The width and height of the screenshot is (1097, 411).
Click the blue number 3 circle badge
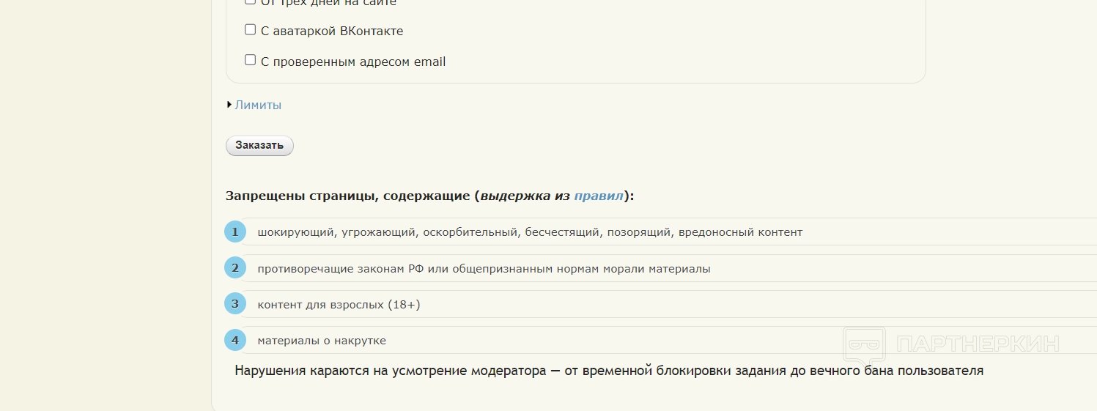tap(234, 304)
